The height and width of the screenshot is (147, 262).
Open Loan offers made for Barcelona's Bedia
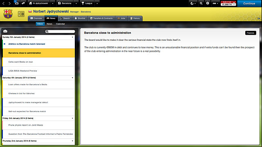pos(38,85)
